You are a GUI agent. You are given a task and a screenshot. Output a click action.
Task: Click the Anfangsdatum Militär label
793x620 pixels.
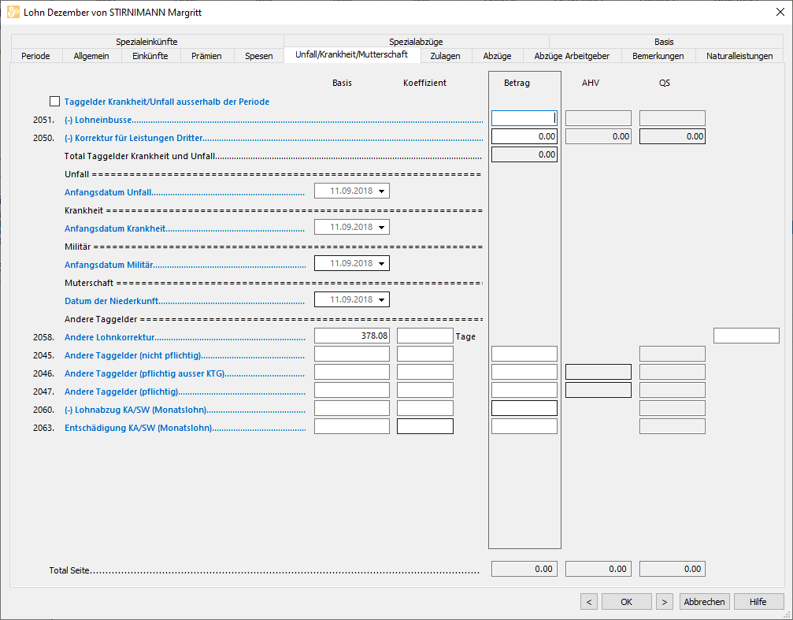[109, 265]
